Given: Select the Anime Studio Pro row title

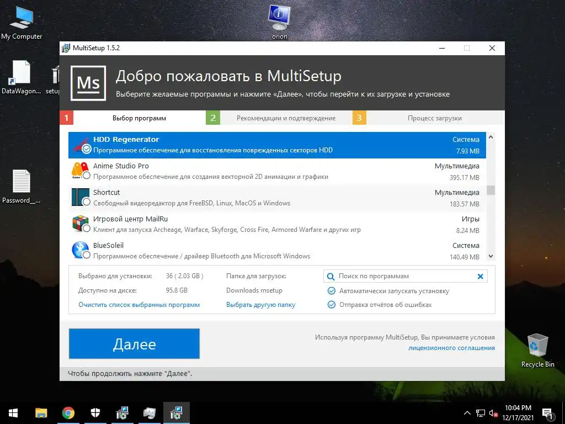Looking at the screenshot, I should [x=121, y=166].
